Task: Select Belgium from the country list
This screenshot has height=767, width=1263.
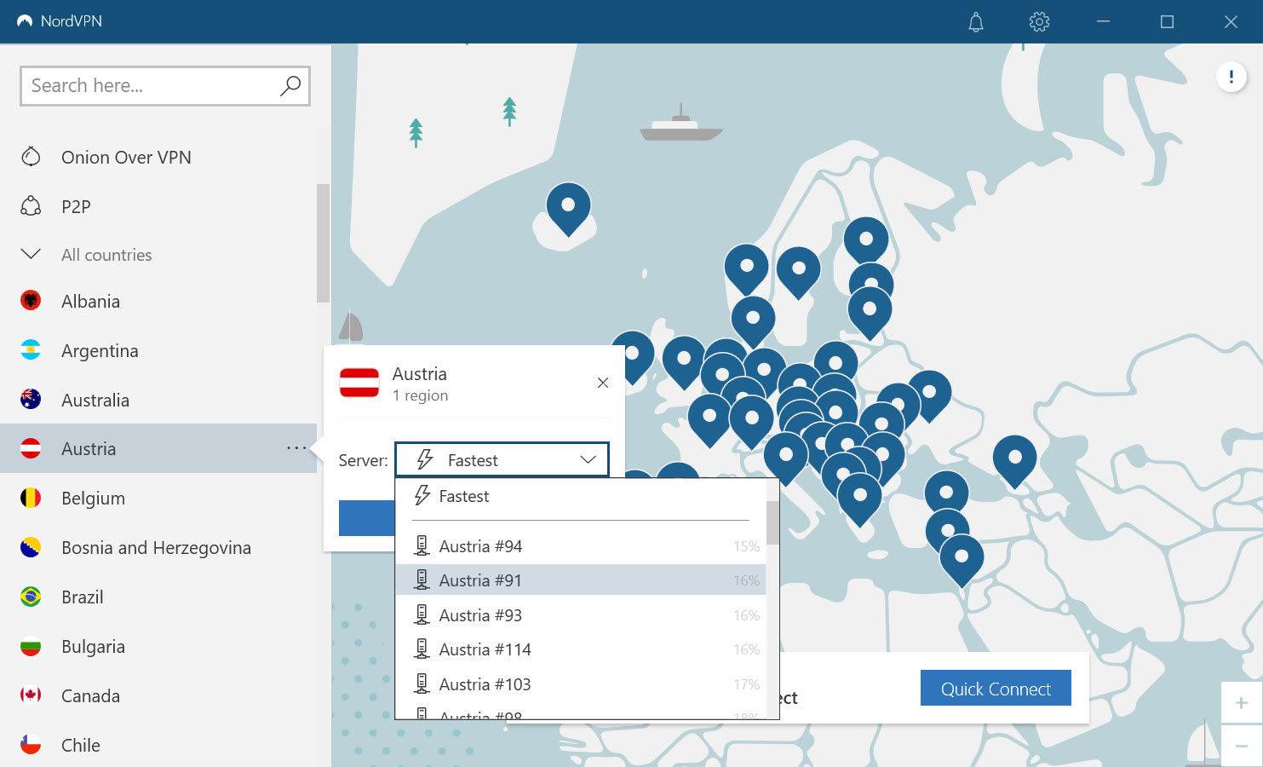Action: 93,498
